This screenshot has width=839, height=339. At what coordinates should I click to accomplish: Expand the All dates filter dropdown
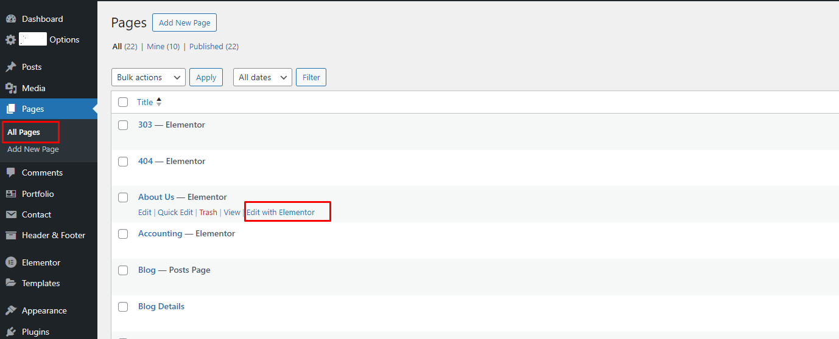point(262,77)
